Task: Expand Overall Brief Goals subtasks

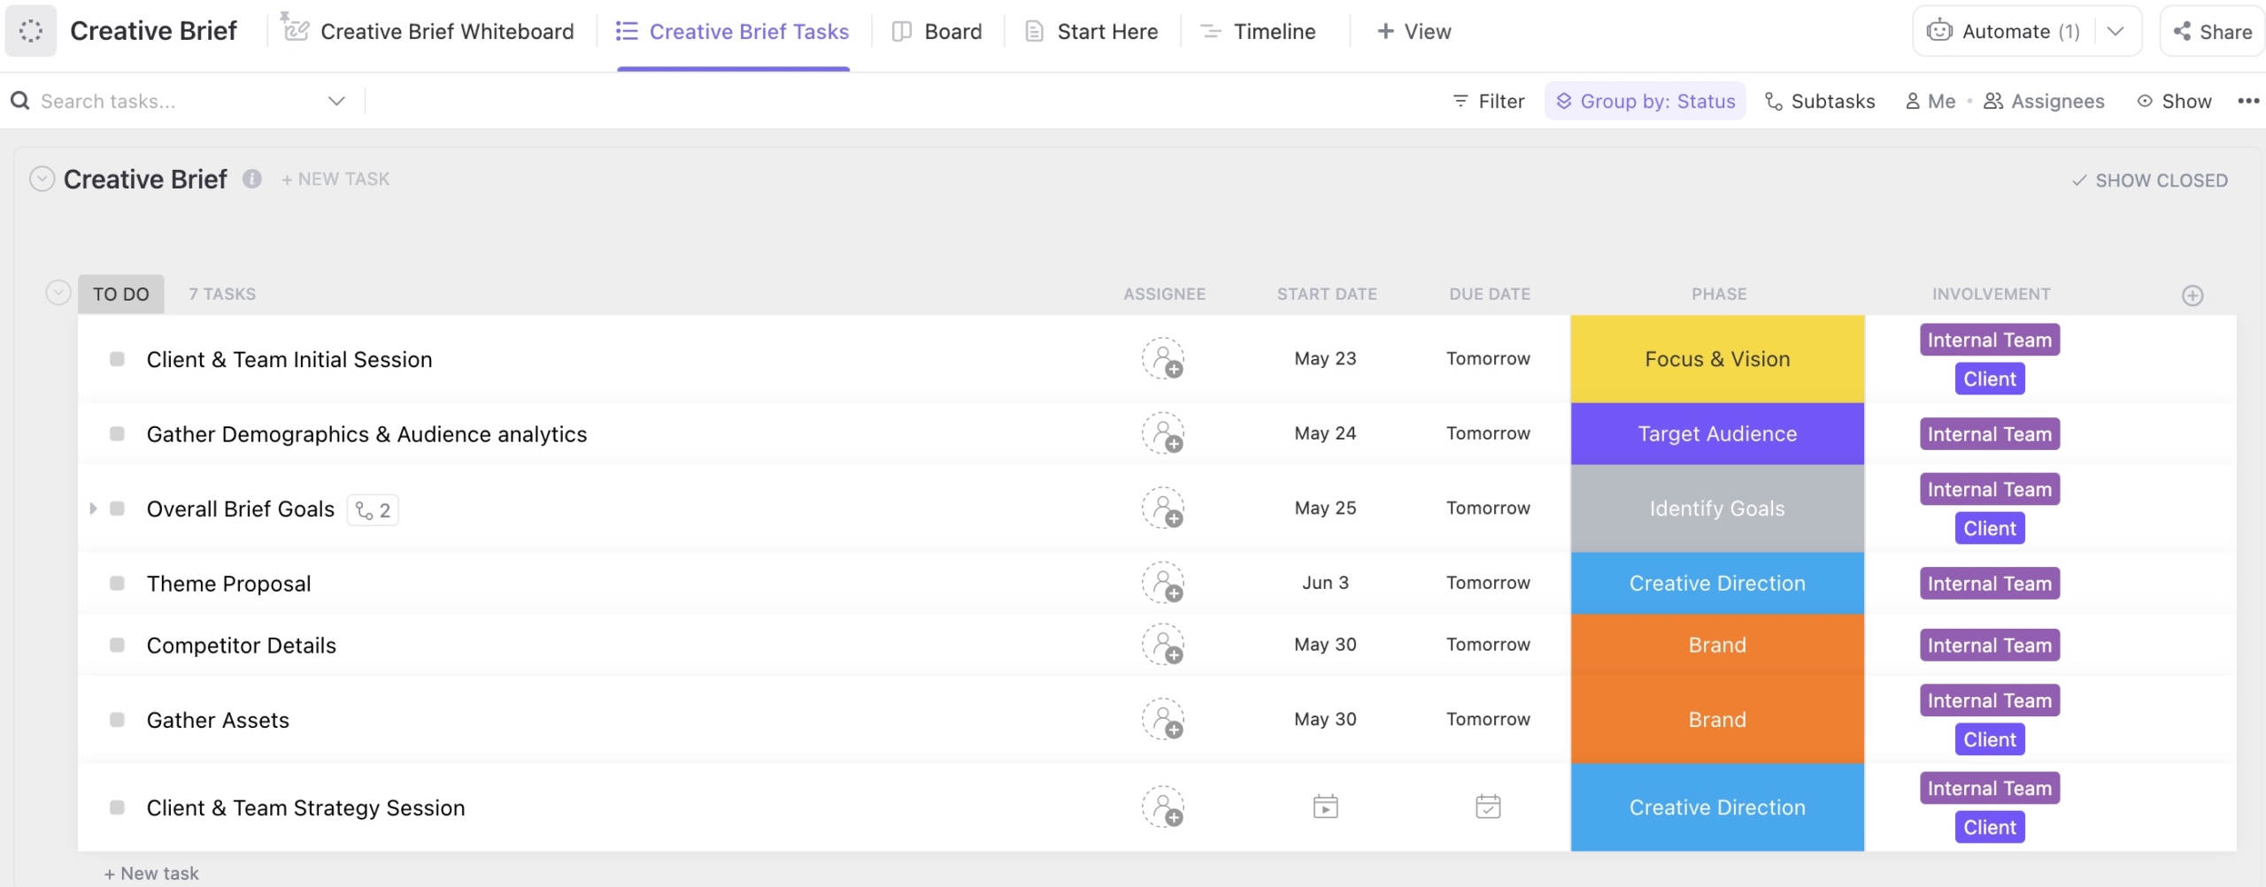Action: 93,508
